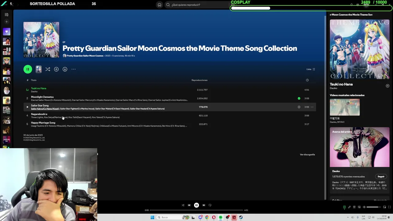
Task: Toggle shuffle in player bar
Action: pos(183,205)
